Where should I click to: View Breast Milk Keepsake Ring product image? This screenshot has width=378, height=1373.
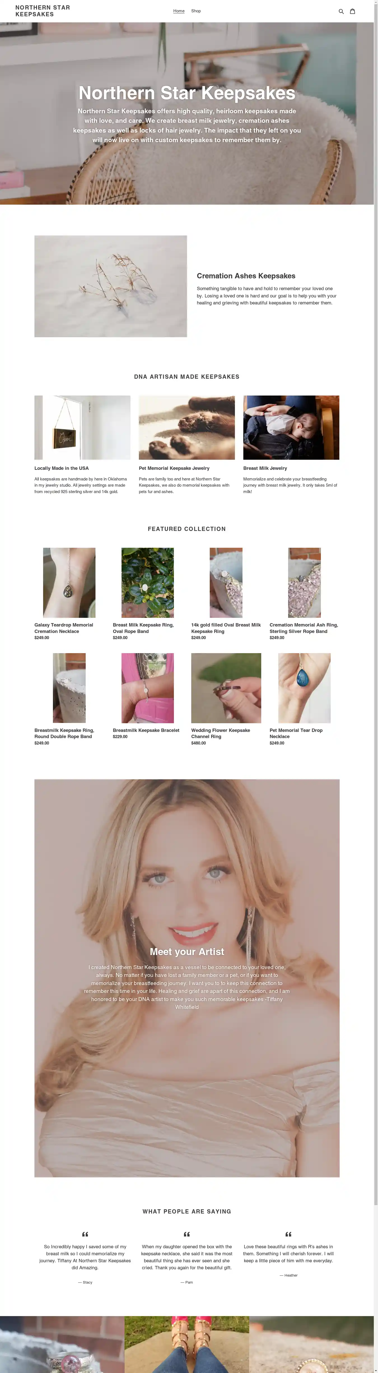[148, 583]
